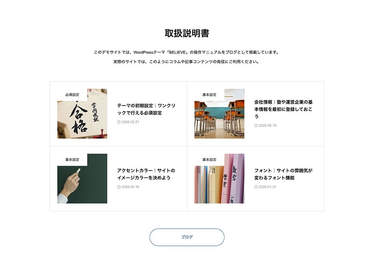The image size is (374, 266).
Task: Click the 取扱説明書 heading
Action: (x=187, y=33)
